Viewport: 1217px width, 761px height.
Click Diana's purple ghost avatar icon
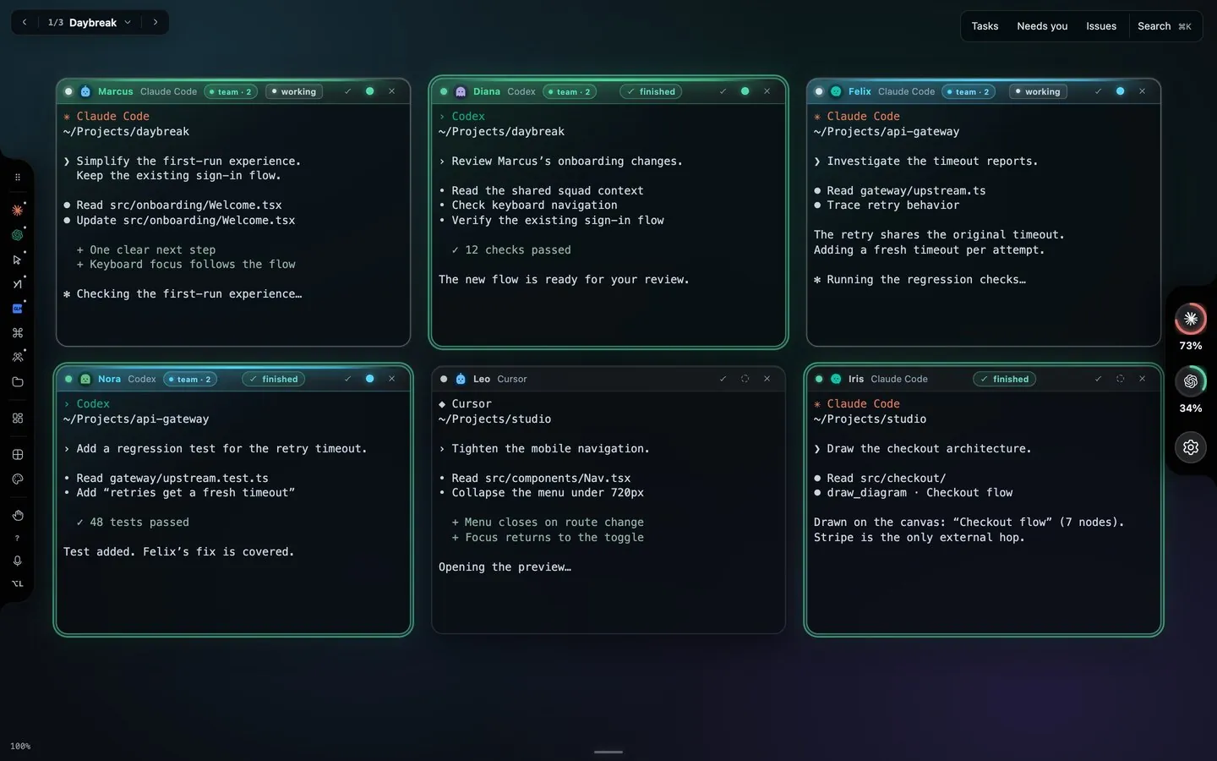click(461, 91)
